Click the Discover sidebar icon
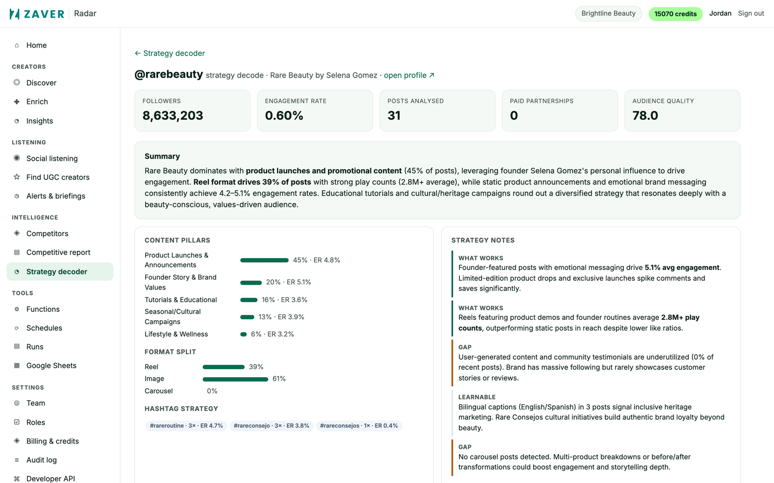Screen dimensions: 774x483 pos(17,83)
